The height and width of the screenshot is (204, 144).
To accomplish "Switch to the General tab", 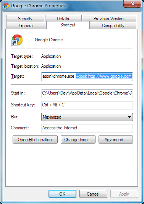I will click(x=26, y=26).
